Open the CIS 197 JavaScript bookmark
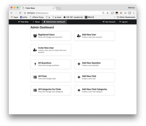This screenshot has width=146, height=126. pyautogui.click(x=73, y=17)
